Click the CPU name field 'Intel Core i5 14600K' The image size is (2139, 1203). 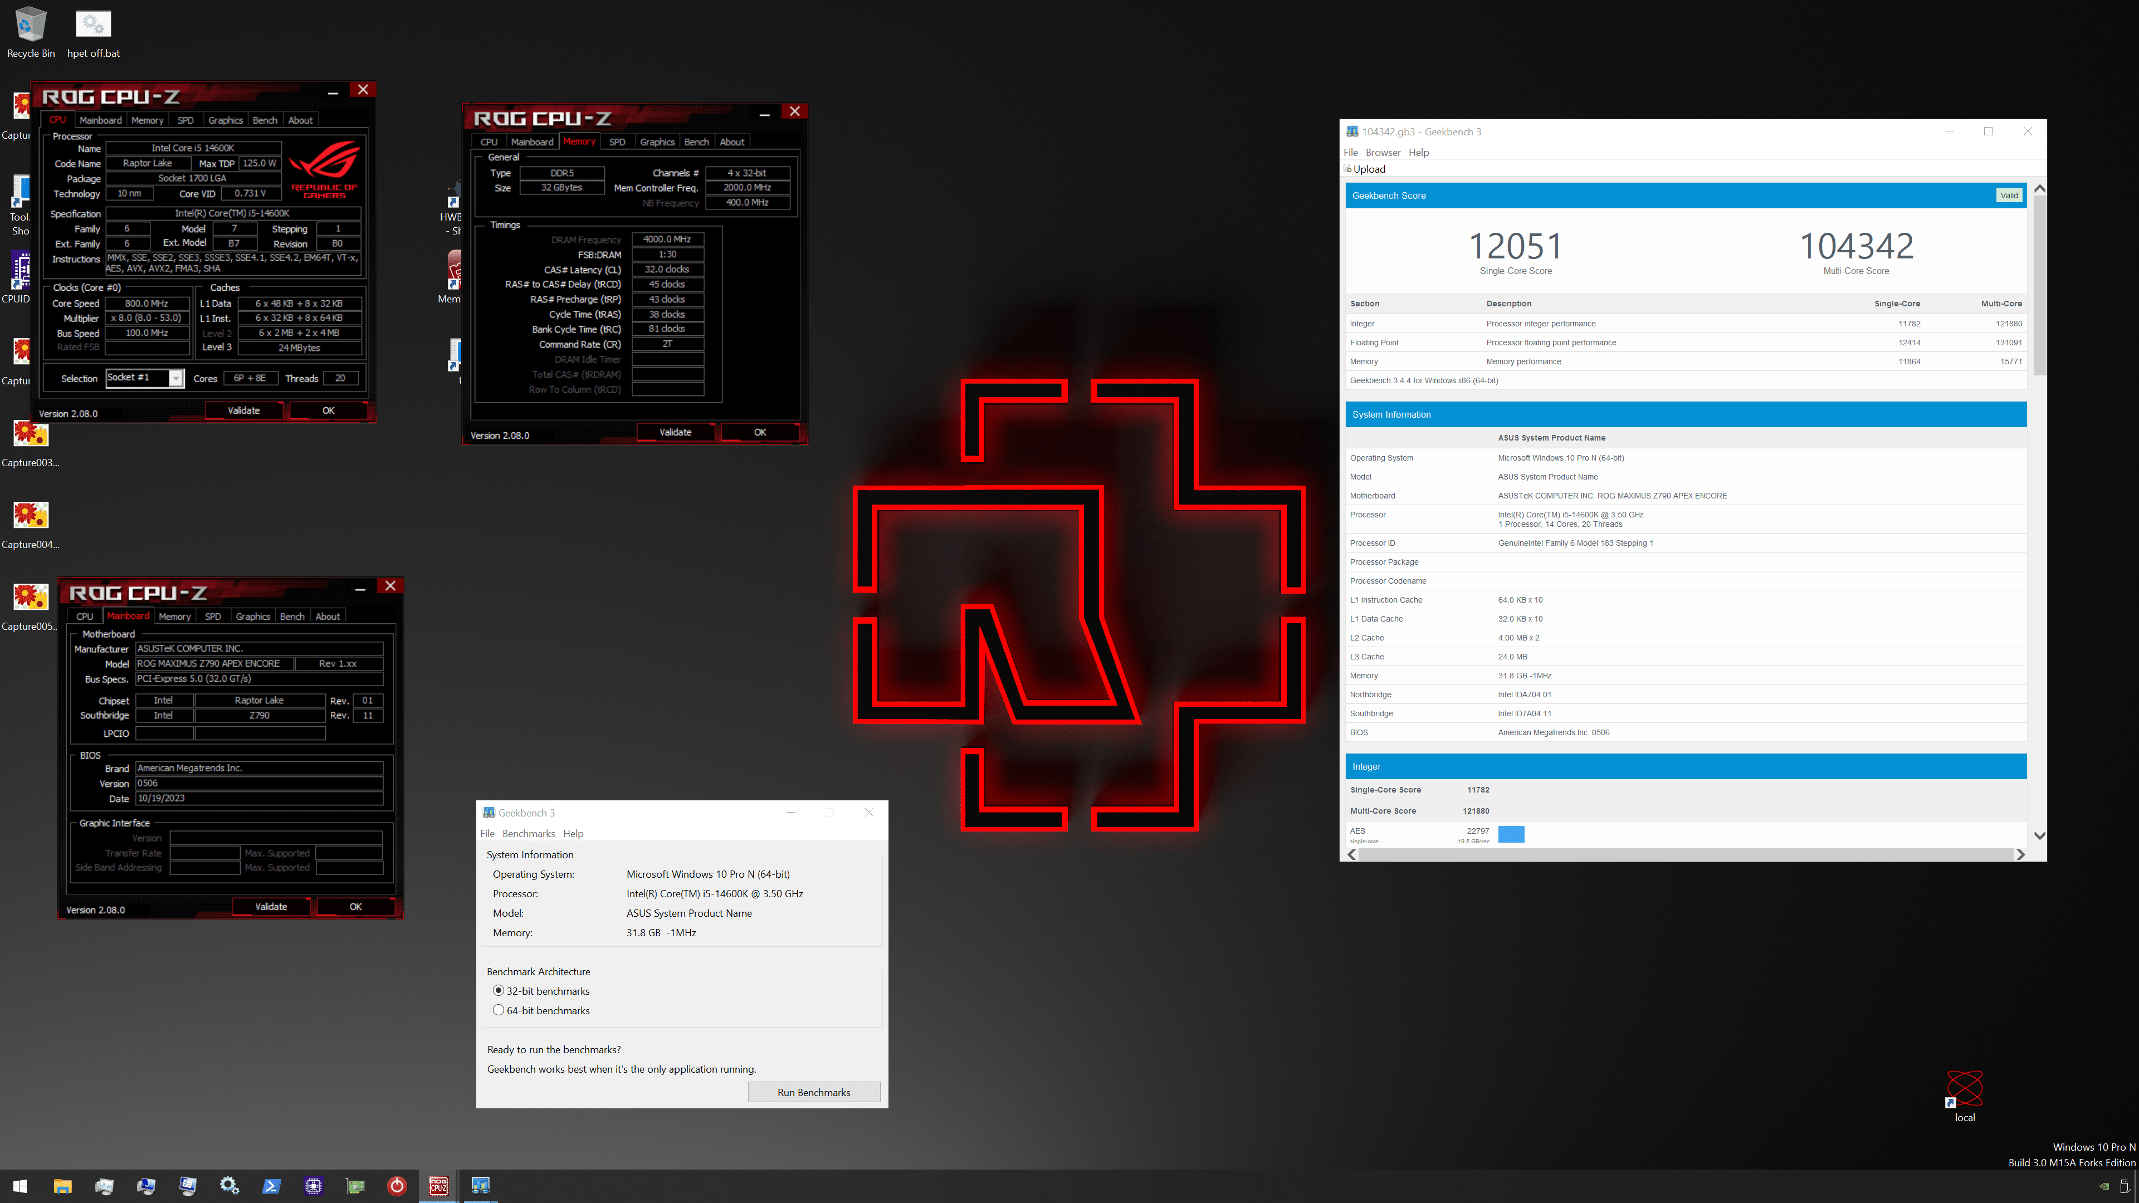point(193,148)
